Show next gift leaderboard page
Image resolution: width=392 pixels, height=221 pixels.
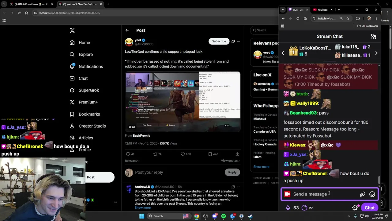click(376, 53)
